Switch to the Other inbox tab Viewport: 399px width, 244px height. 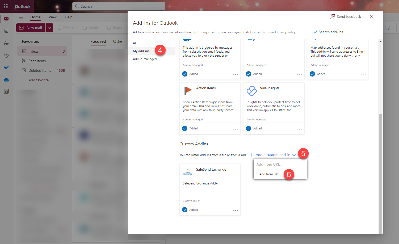coord(118,41)
